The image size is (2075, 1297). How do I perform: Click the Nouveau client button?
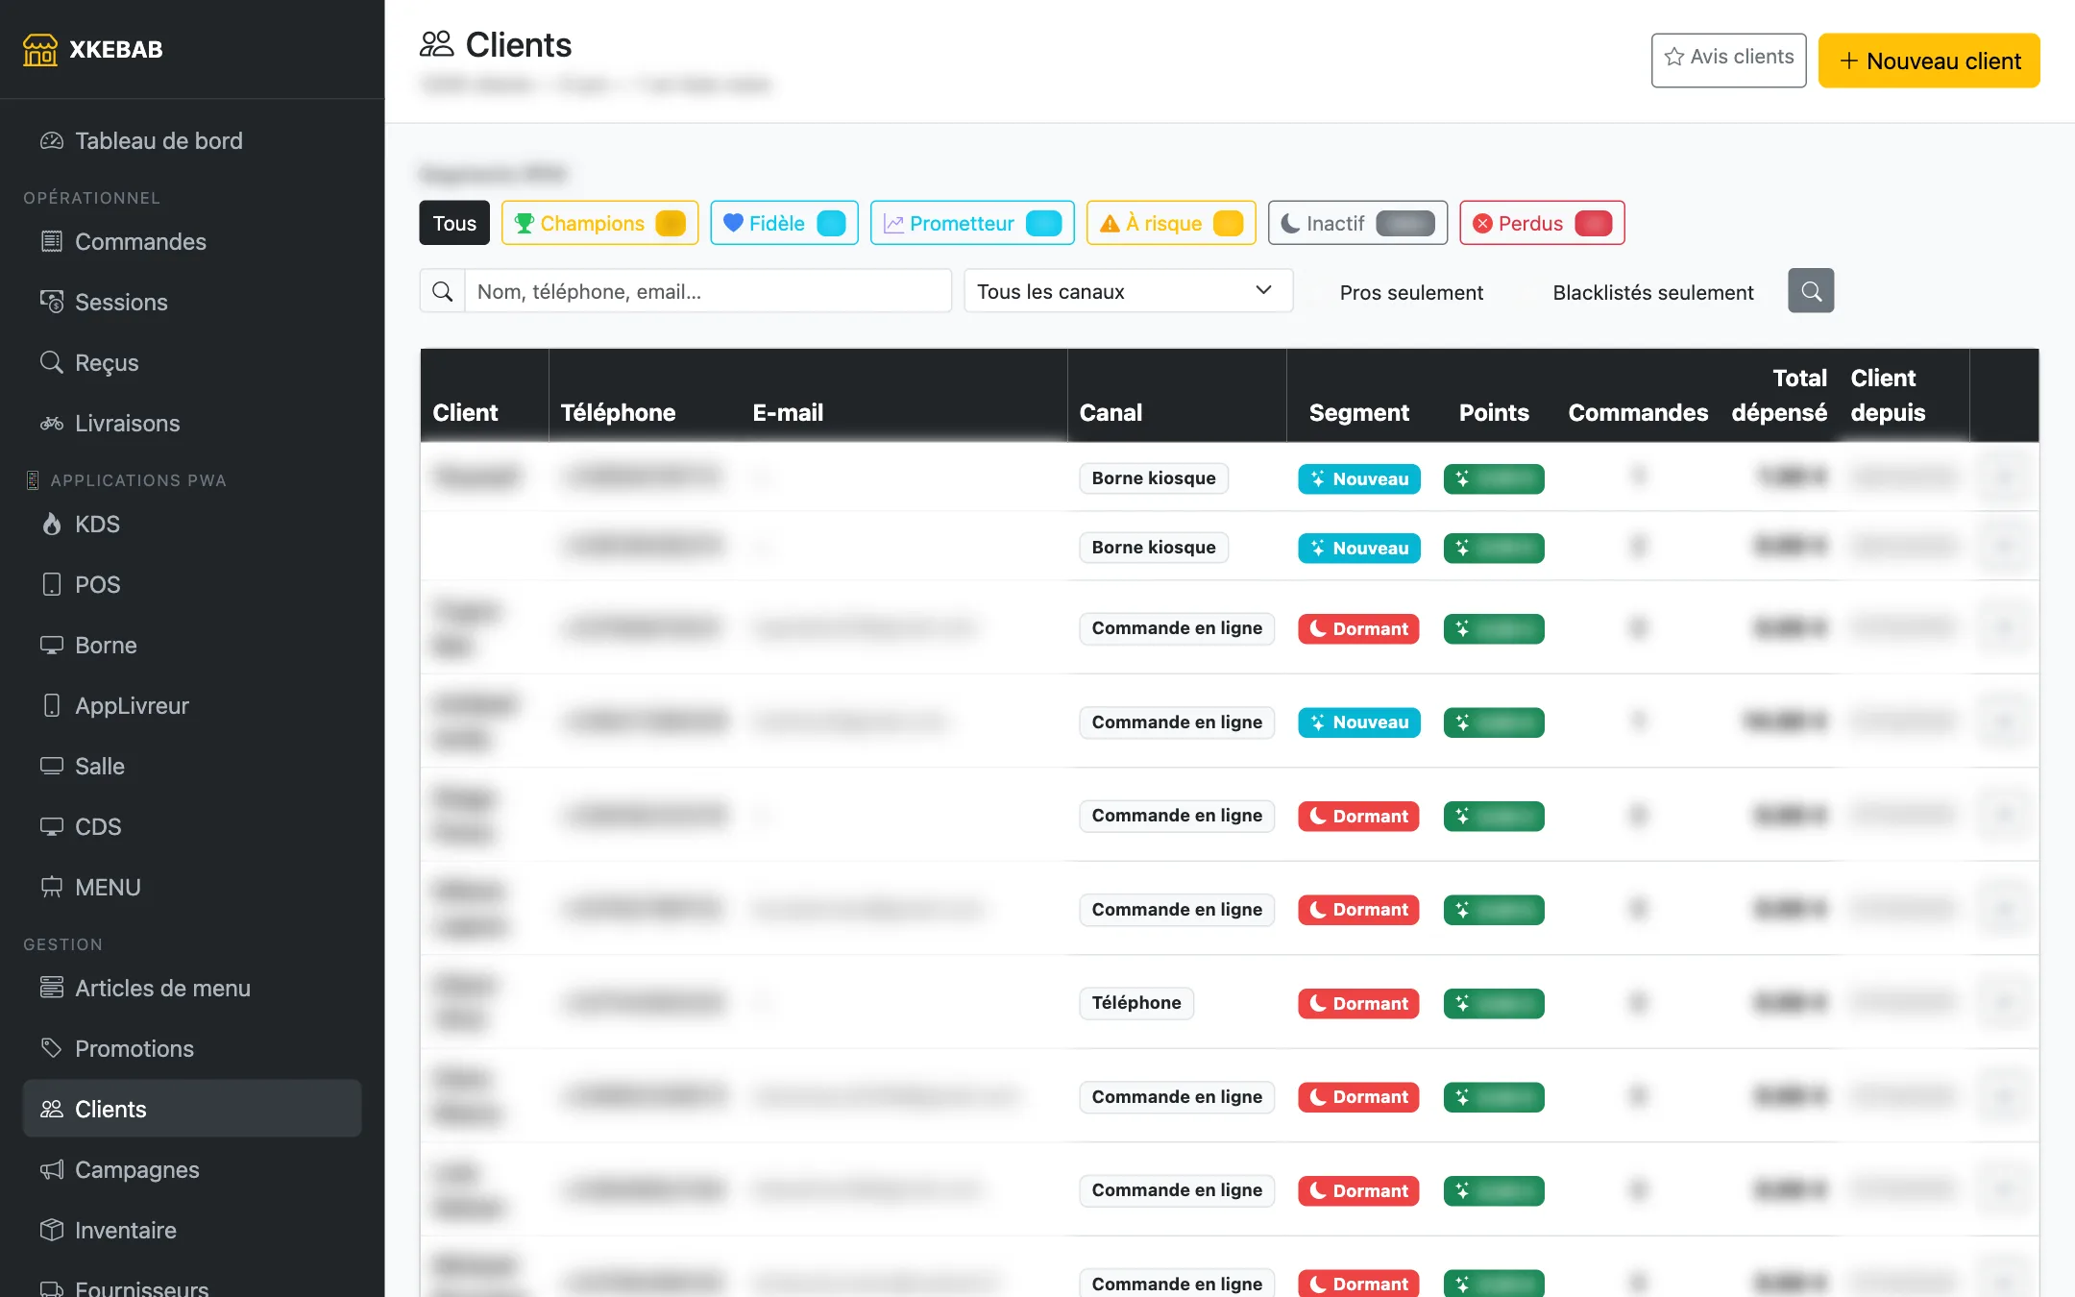[x=1929, y=61]
